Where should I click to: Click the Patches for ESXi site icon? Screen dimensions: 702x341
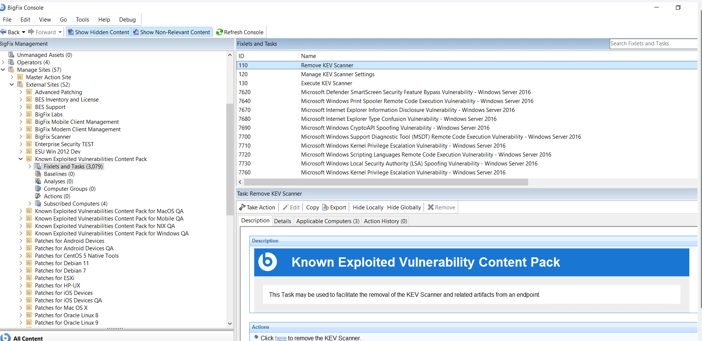(29, 278)
